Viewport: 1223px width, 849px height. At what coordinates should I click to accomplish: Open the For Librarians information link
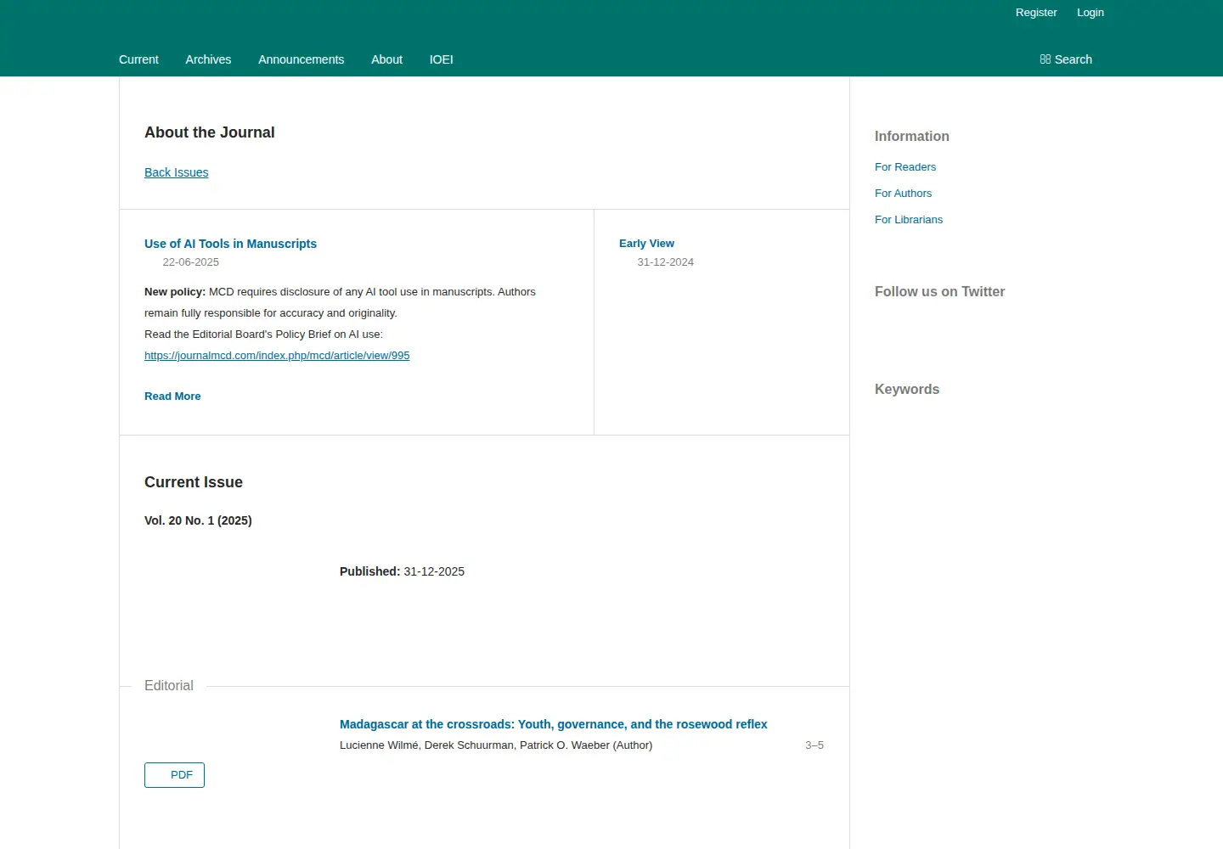tap(909, 220)
